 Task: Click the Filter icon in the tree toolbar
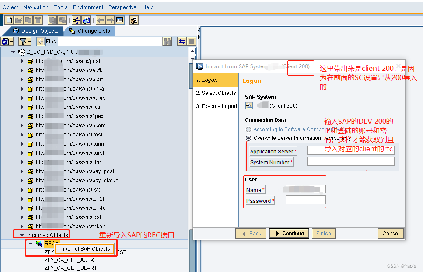23,41
